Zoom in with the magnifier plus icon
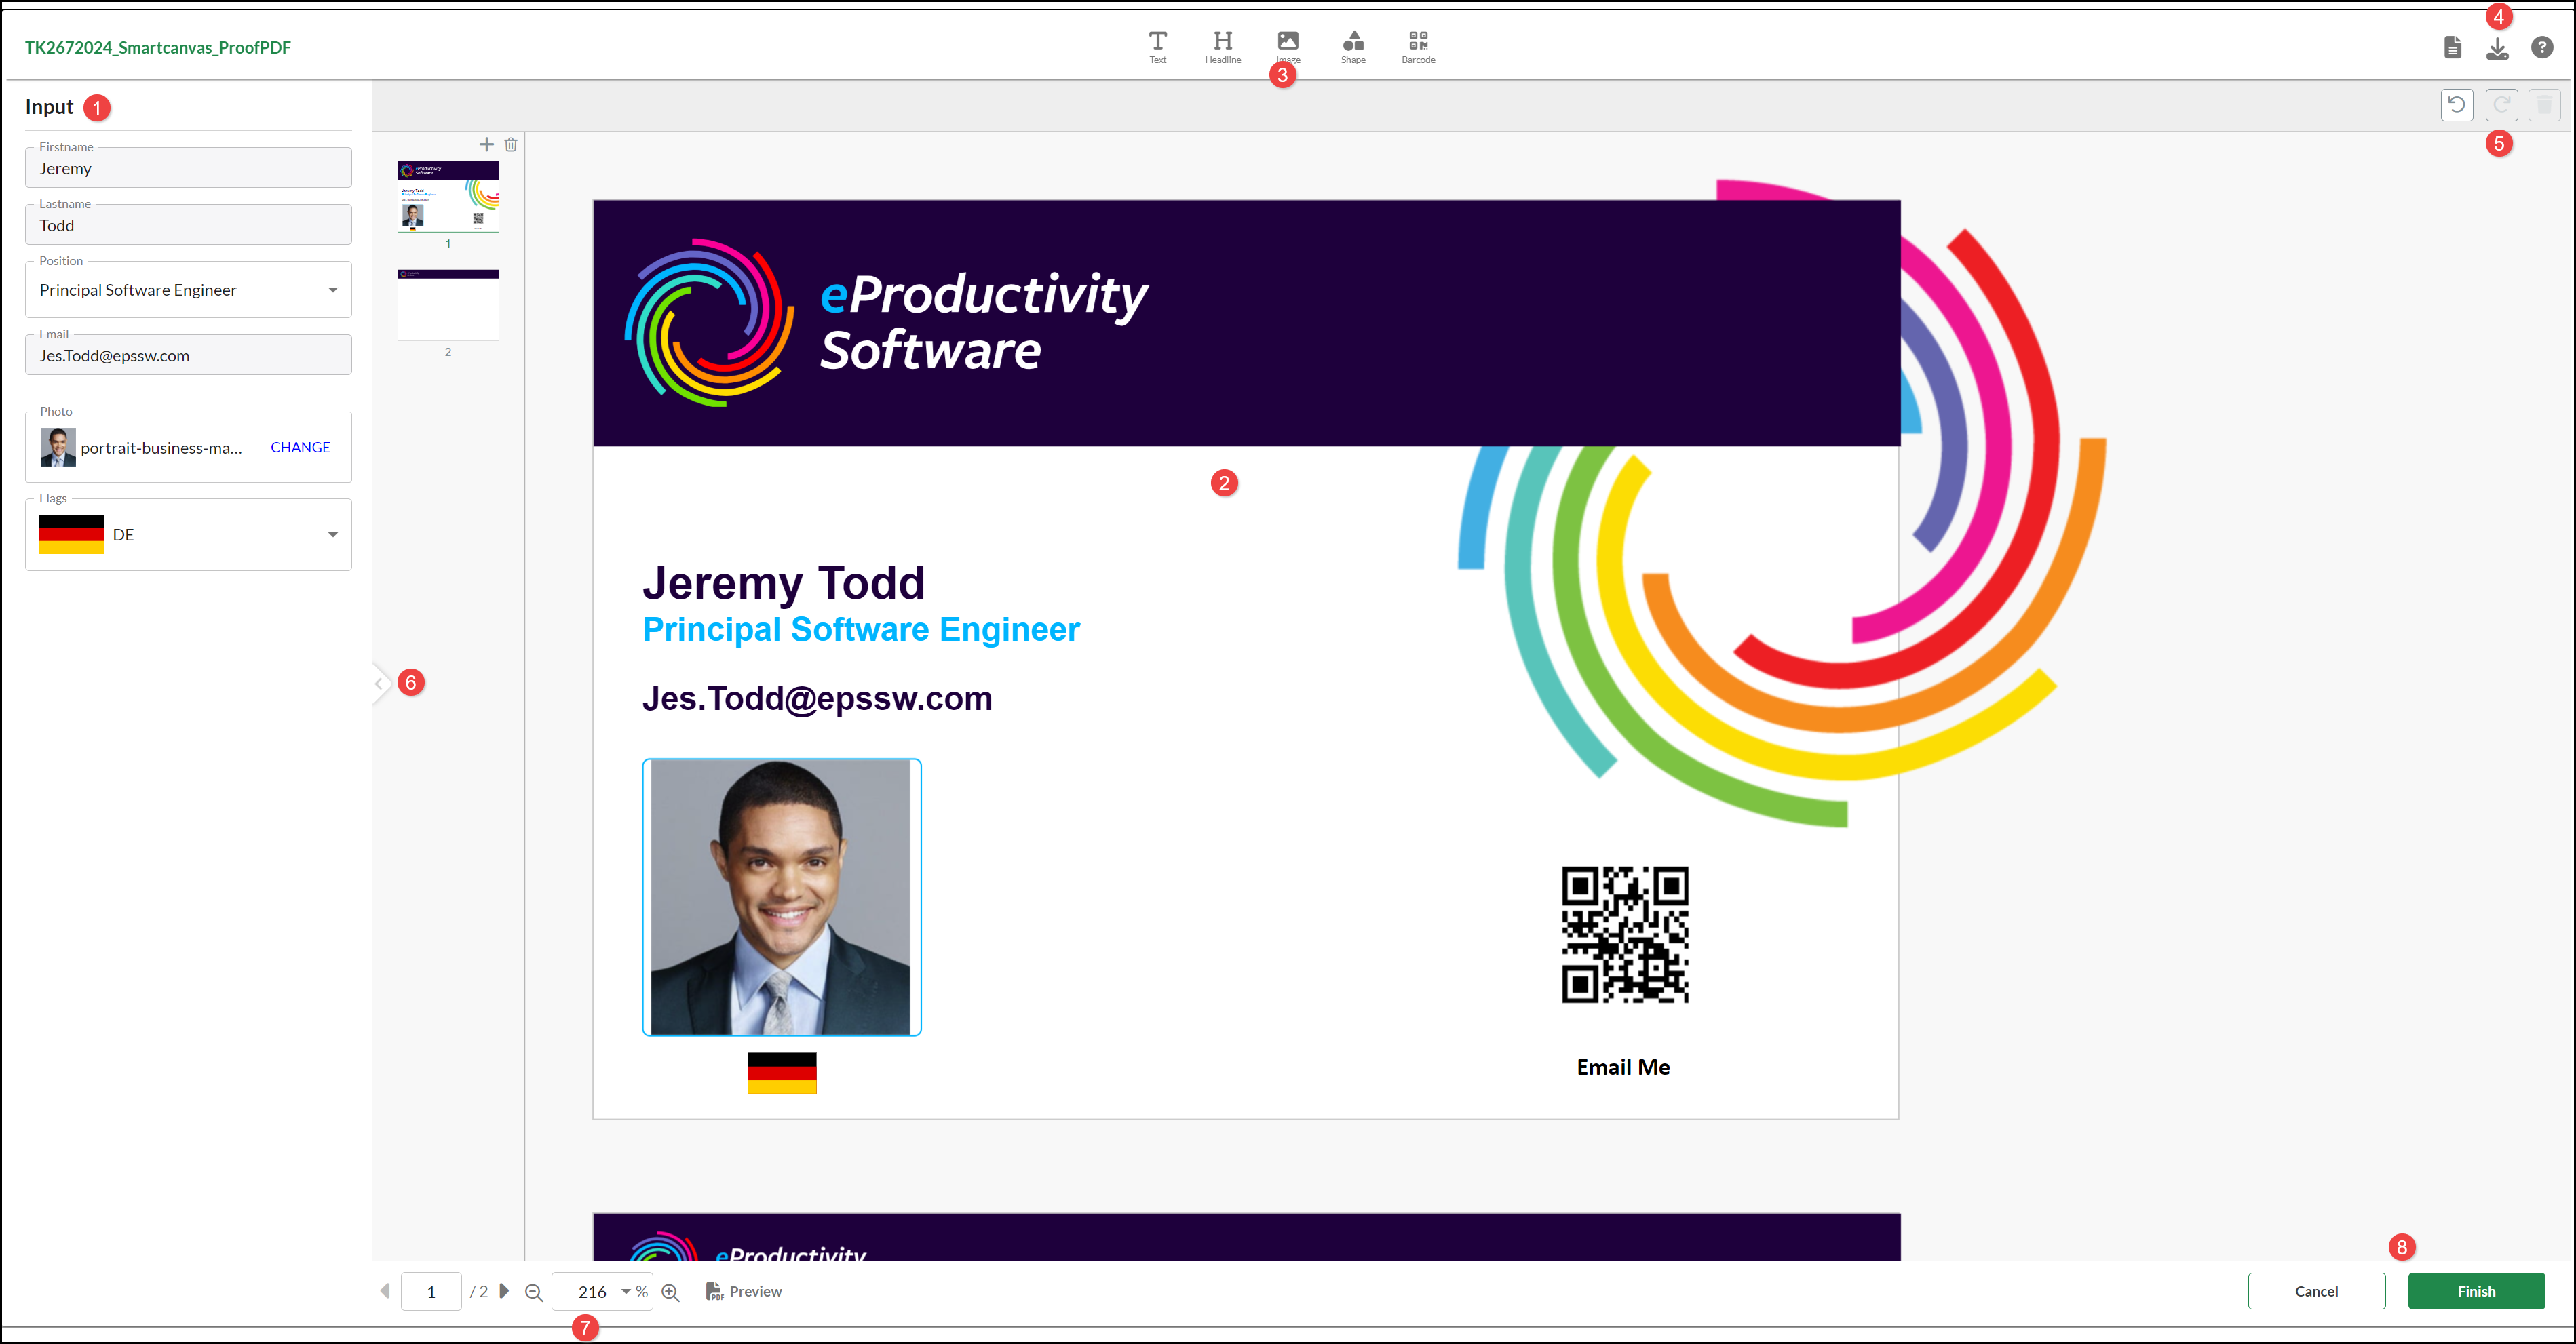 point(670,1292)
